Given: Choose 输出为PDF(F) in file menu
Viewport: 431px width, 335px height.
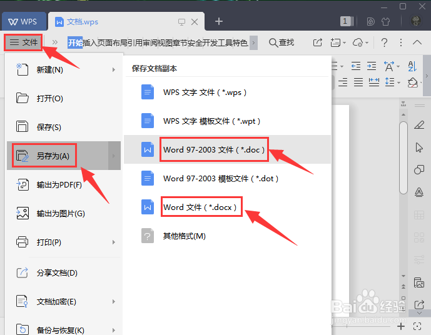Looking at the screenshot, I should click(x=64, y=184).
